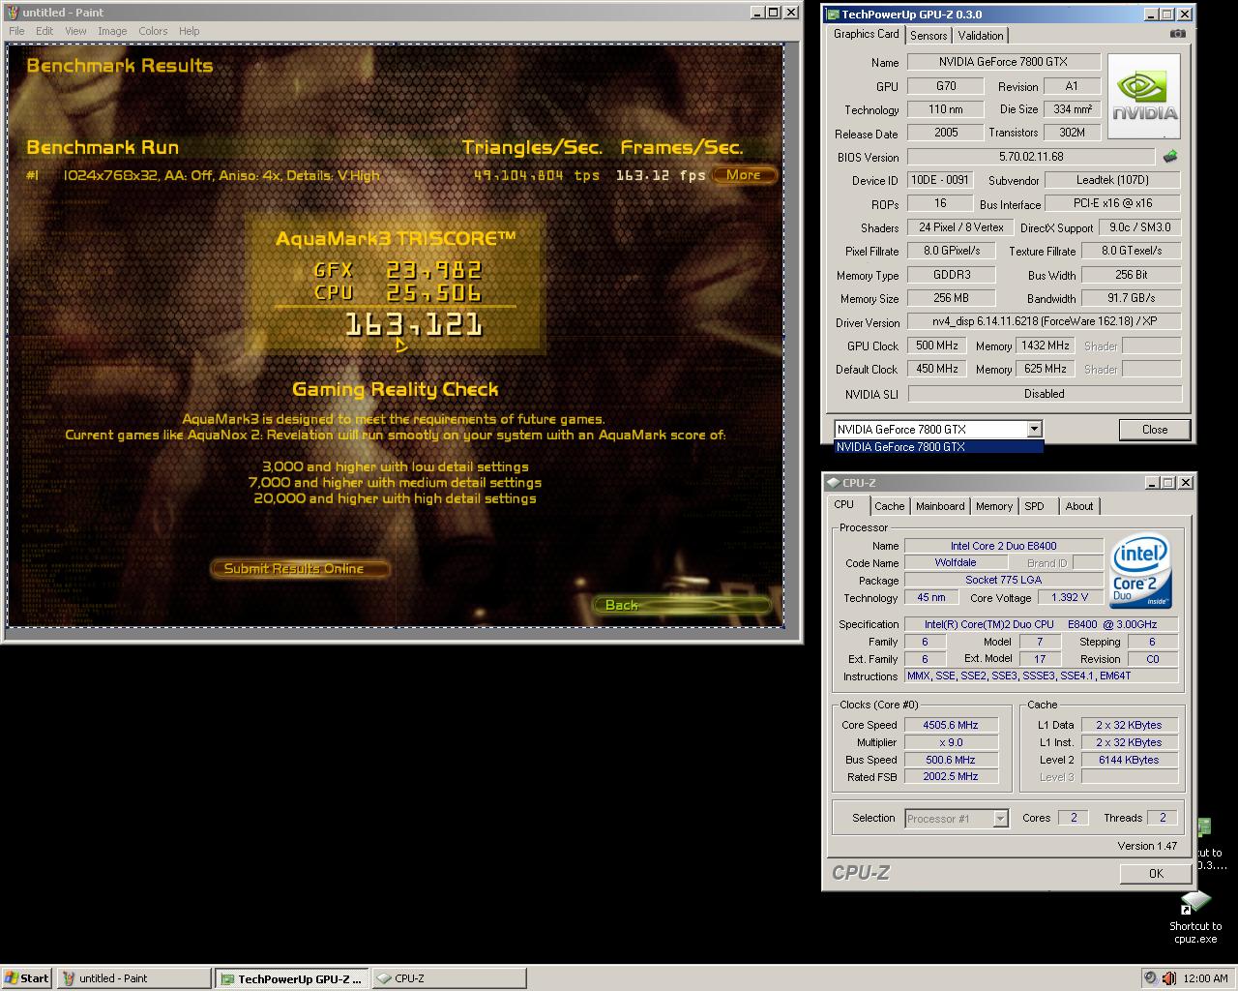Click the BIOS Version field 5.70.02.11.68

tap(1031, 157)
